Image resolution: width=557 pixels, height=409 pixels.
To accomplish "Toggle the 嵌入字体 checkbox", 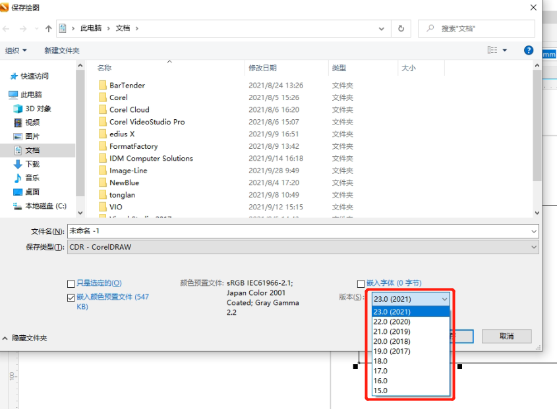I will pos(361,283).
